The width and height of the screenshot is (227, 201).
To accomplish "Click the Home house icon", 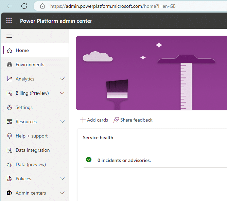I will point(9,50).
